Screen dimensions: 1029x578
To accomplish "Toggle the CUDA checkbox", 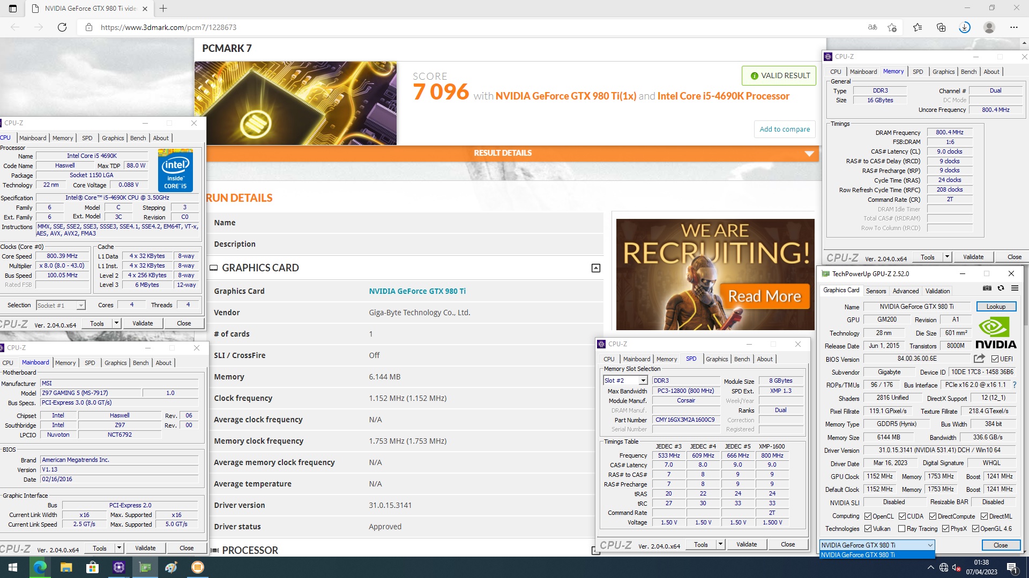I will pos(902,516).
